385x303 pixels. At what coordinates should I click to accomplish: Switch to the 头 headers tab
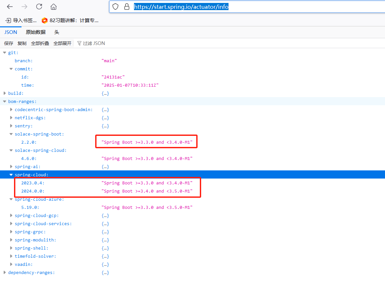click(x=57, y=32)
